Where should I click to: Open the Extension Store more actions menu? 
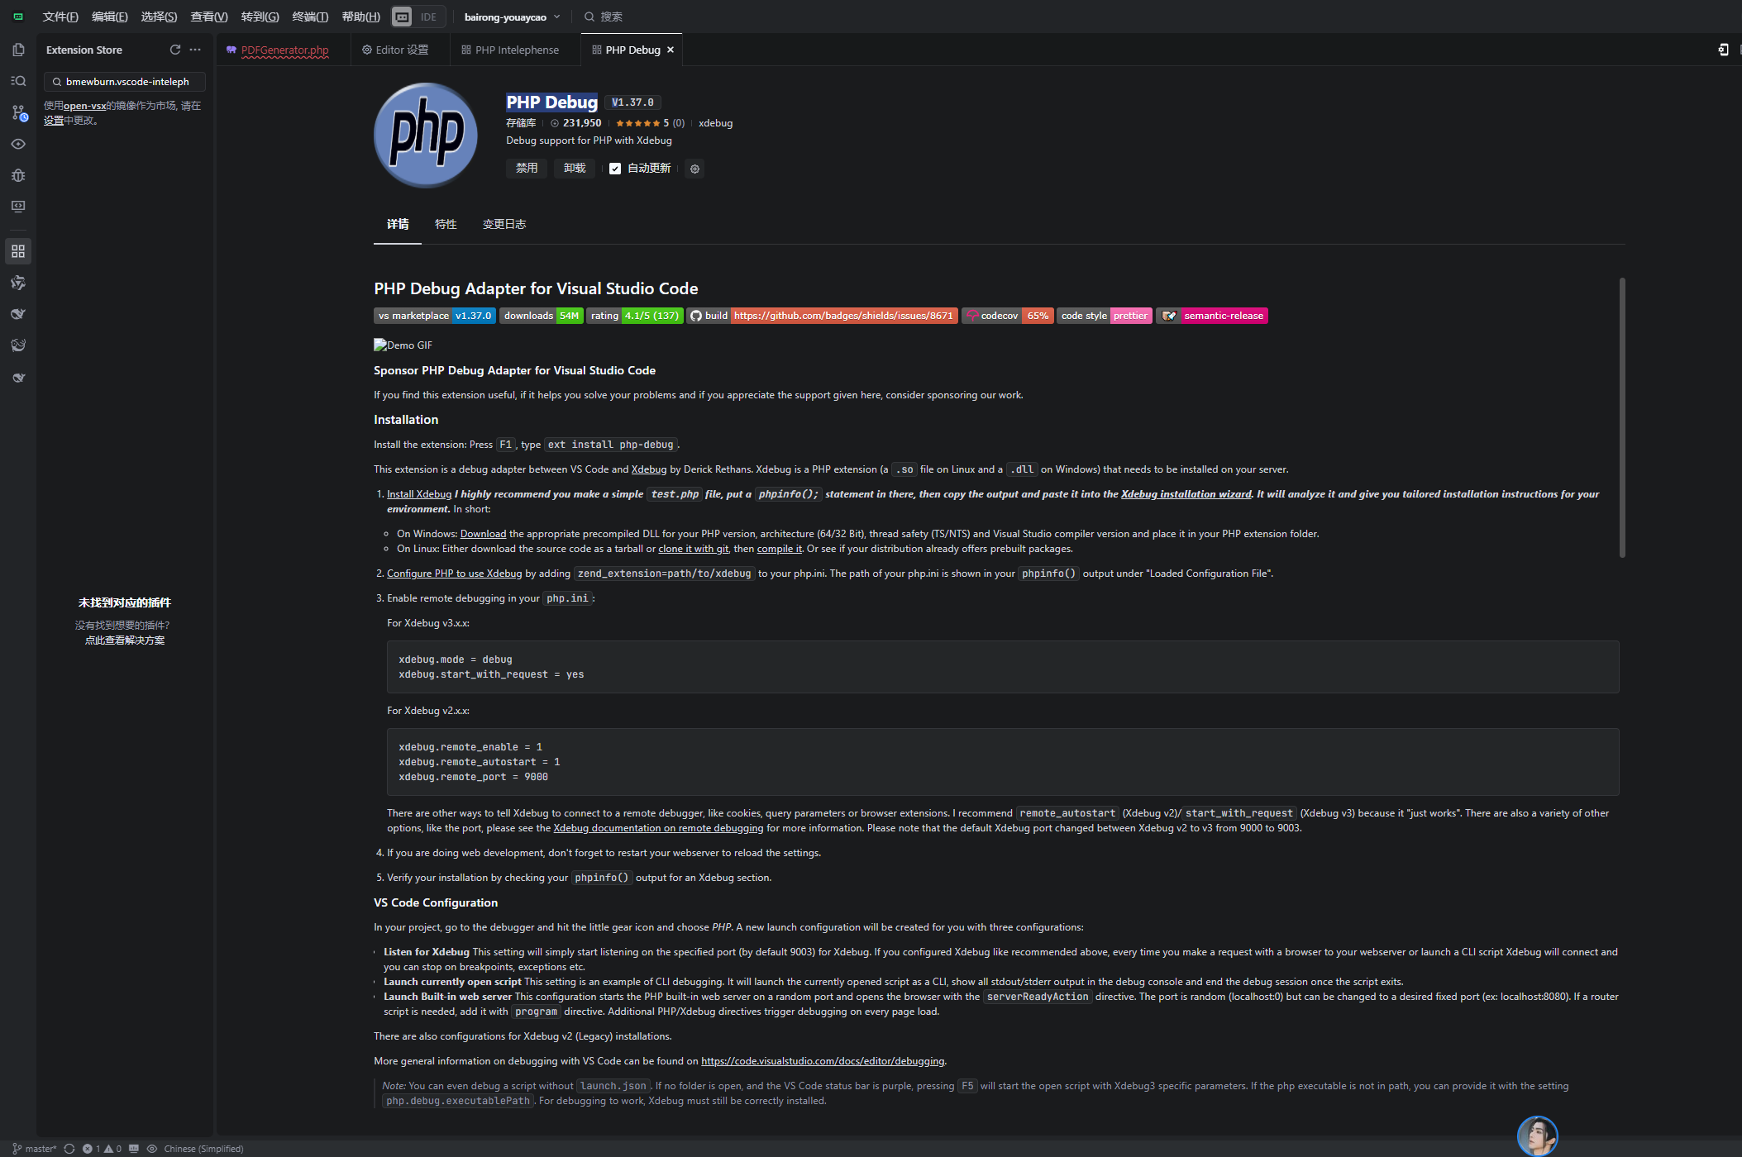[x=194, y=50]
